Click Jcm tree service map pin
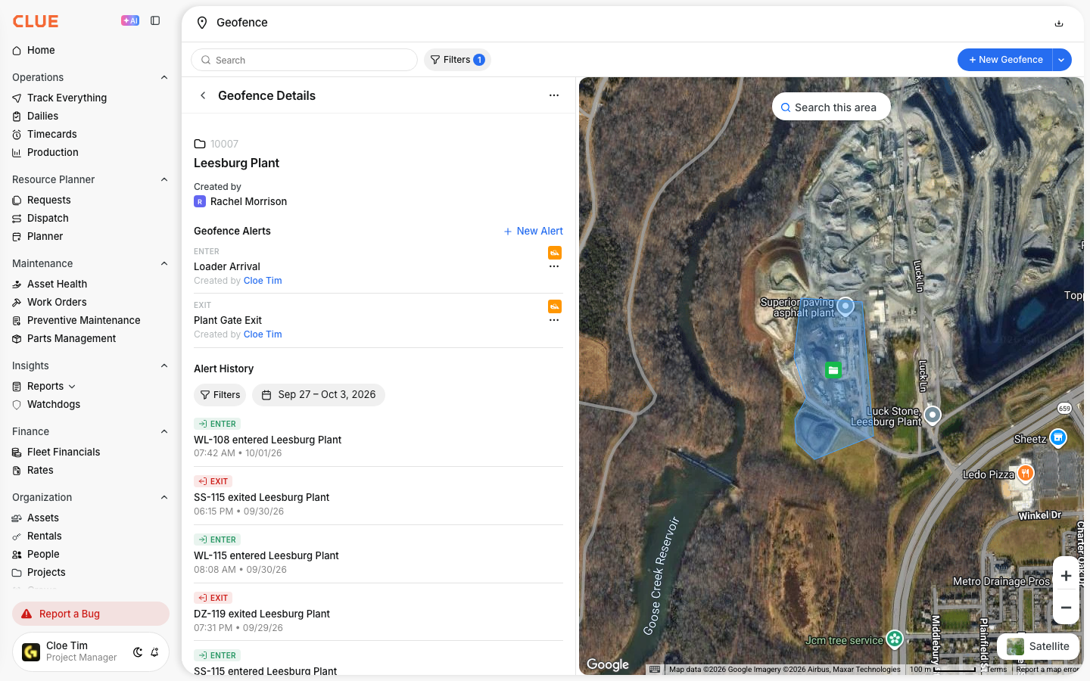 pos(895,639)
